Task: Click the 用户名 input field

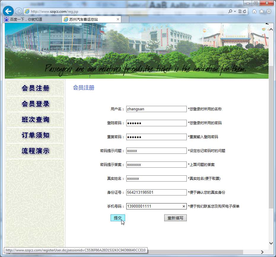Action: 156,109
